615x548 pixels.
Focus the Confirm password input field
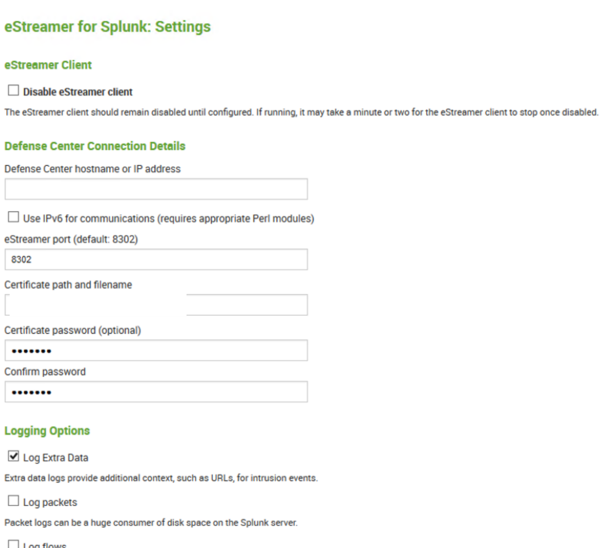coord(156,392)
